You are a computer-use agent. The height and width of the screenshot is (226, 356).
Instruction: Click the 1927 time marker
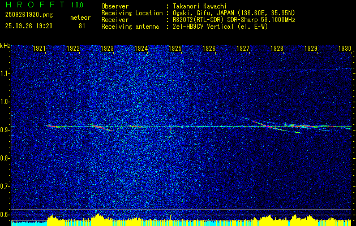(243, 48)
